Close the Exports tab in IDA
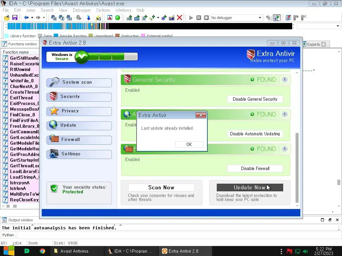The height and width of the screenshot is (256, 342). pyautogui.click(x=324, y=44)
